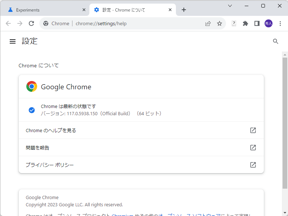Open the 秀人 profile avatar menu

click(x=268, y=23)
